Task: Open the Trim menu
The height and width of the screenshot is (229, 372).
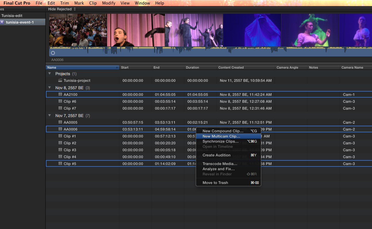Action: pos(65,3)
